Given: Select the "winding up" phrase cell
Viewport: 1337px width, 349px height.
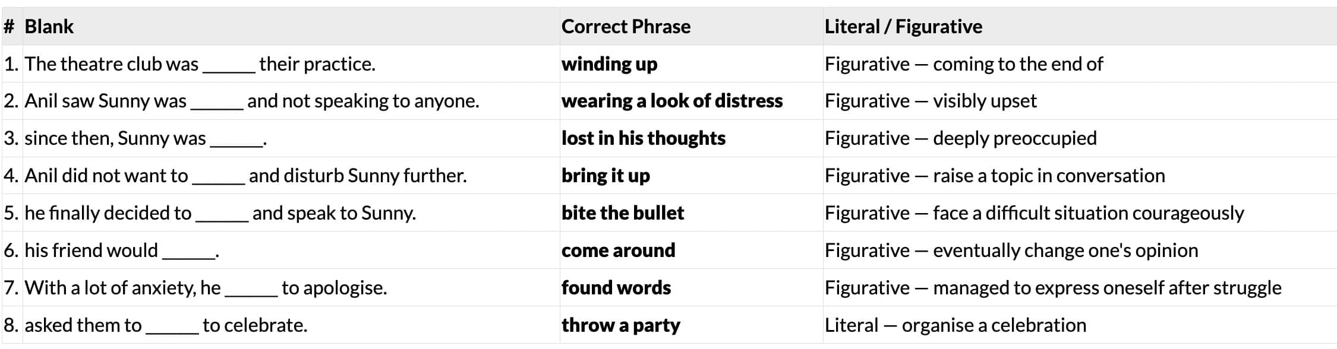Looking at the screenshot, I should [x=609, y=64].
